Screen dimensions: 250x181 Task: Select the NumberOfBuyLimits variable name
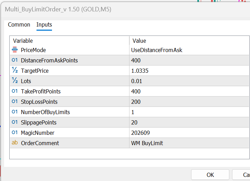pyautogui.click(x=45, y=112)
